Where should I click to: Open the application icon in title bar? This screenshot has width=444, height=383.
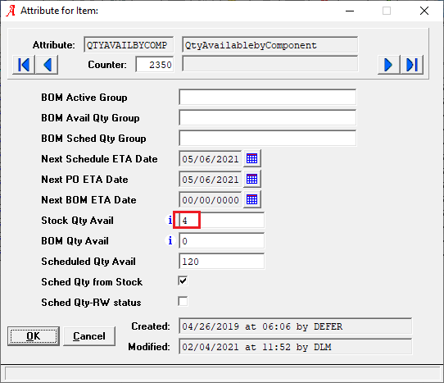[11, 11]
